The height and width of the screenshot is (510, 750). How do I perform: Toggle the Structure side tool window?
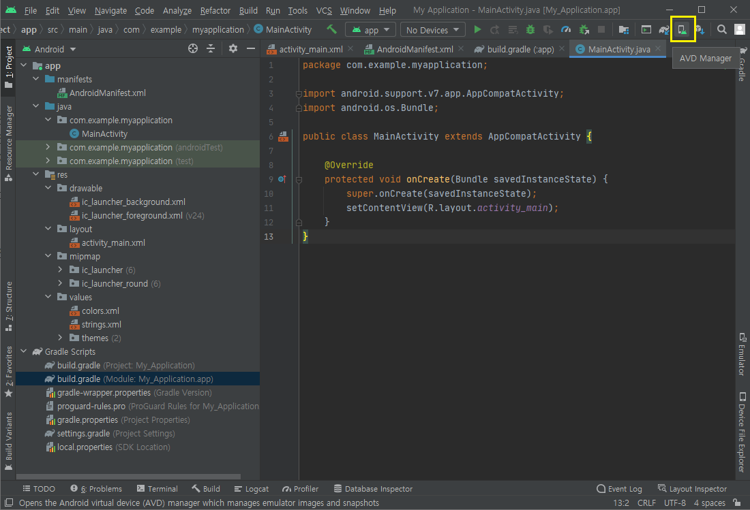9,306
